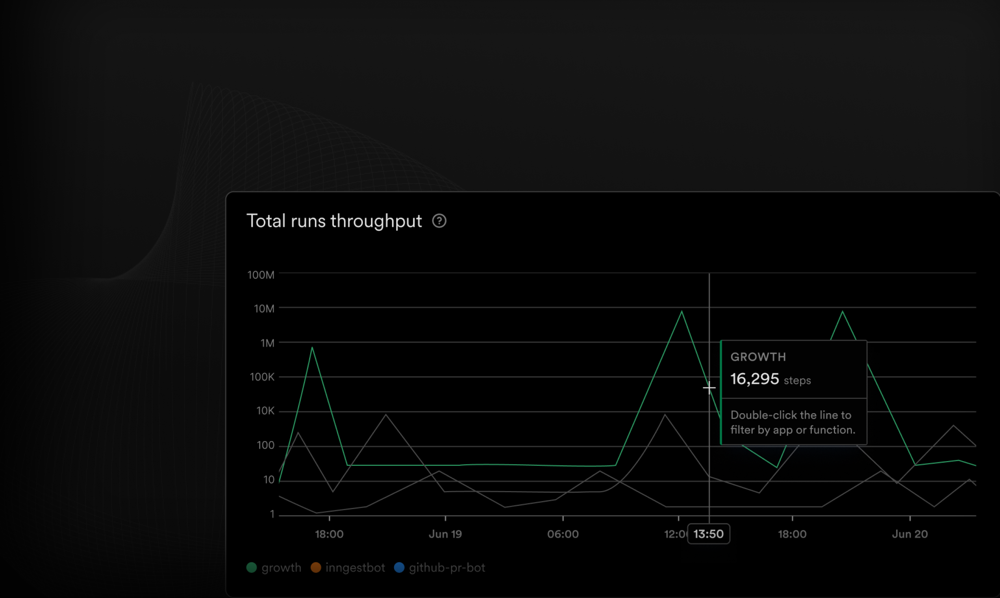Click the orange inngestbot legend dot

(316, 568)
